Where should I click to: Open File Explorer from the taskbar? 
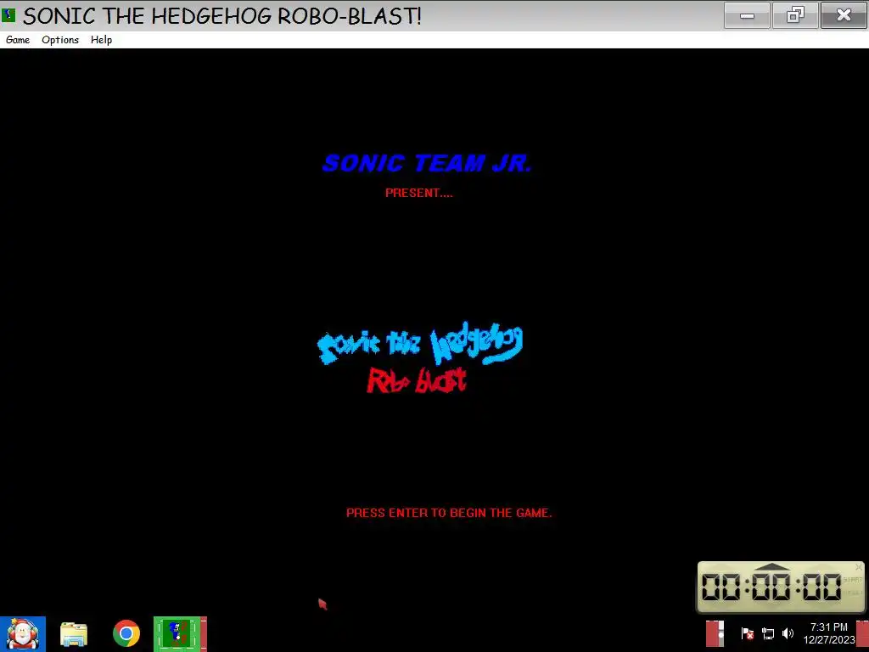pos(74,633)
